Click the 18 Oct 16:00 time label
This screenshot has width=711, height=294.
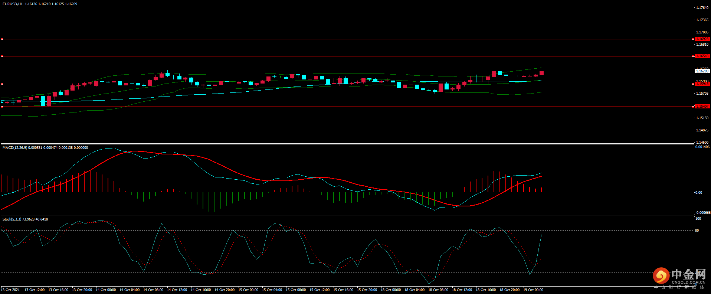(x=486, y=290)
